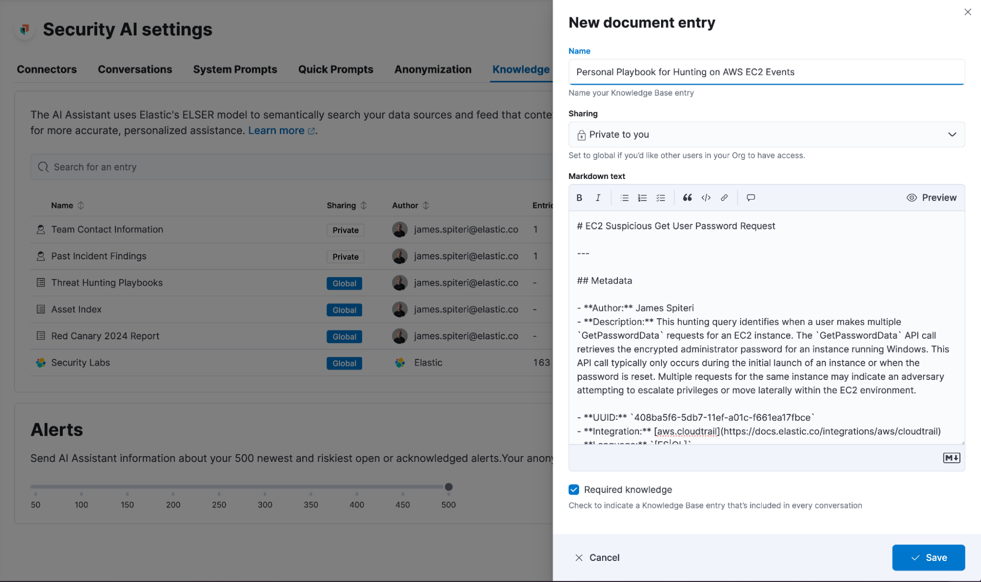Open the Learn more link

click(x=281, y=130)
